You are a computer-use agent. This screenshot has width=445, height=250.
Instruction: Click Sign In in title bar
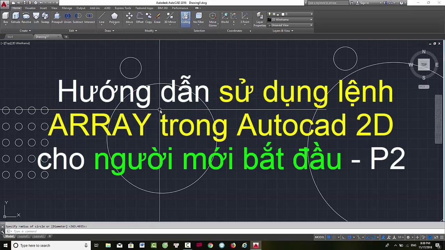coord(364,3)
